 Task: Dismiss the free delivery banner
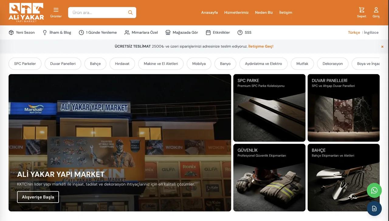coord(382,47)
